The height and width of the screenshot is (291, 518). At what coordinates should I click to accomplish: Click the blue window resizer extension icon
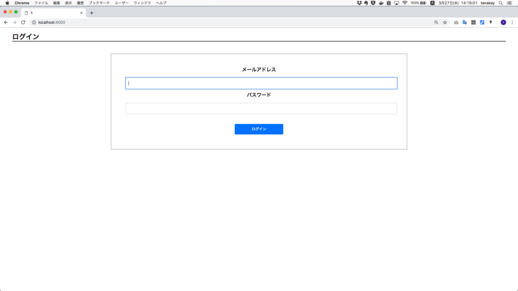(x=481, y=22)
